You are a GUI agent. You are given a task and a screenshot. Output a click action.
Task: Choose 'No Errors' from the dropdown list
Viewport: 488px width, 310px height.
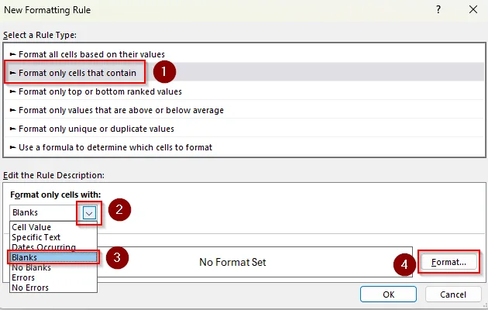coord(53,288)
